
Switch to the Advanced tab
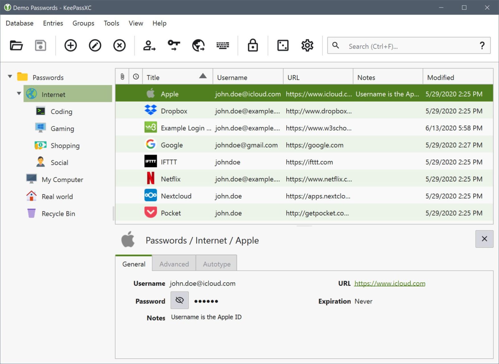(174, 263)
